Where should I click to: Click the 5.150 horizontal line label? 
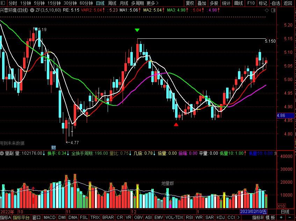tap(270, 41)
